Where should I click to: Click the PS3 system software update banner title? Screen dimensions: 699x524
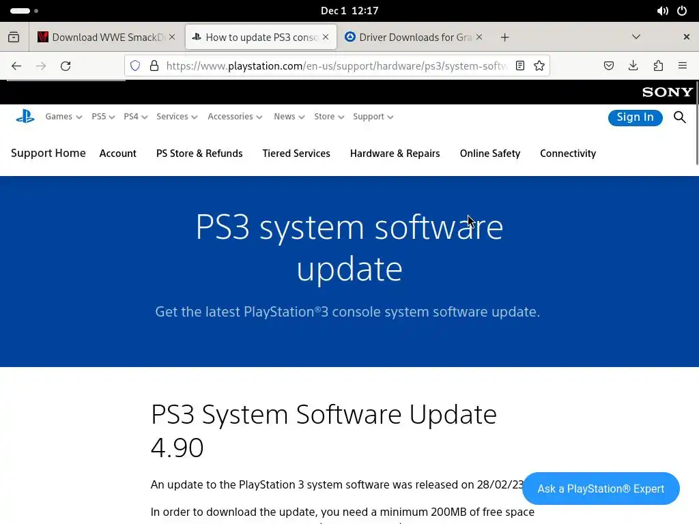point(349,247)
